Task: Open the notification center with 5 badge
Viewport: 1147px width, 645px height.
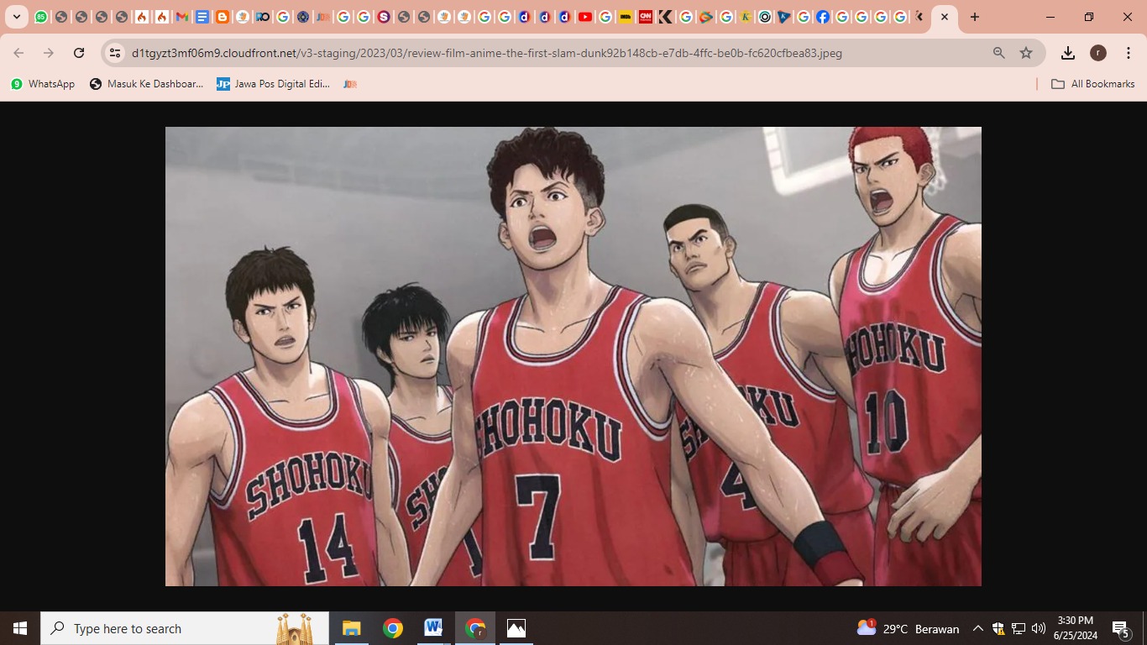Action: (1121, 628)
